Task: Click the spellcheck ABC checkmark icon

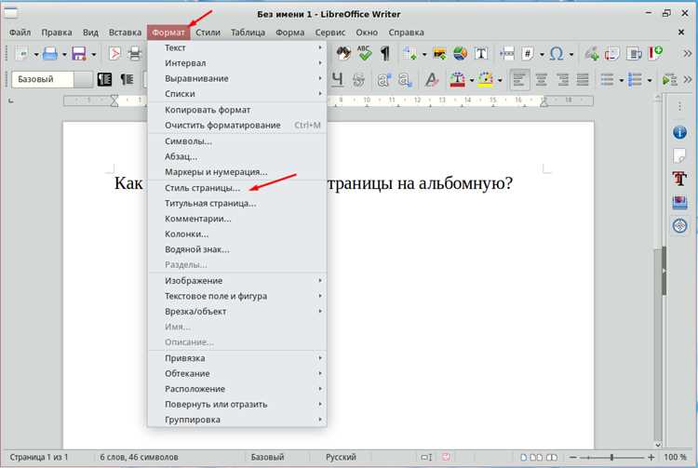Action: pyautogui.click(x=364, y=53)
